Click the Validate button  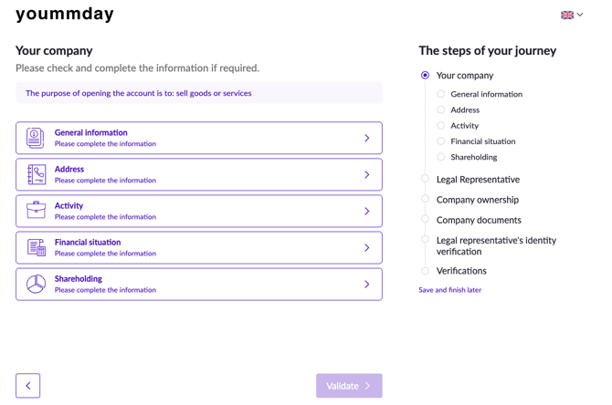click(x=349, y=386)
